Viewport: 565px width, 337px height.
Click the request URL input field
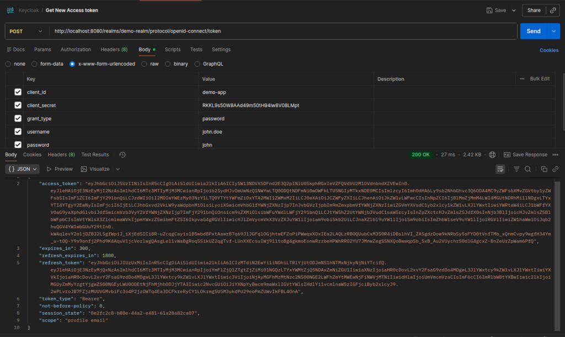221,31
